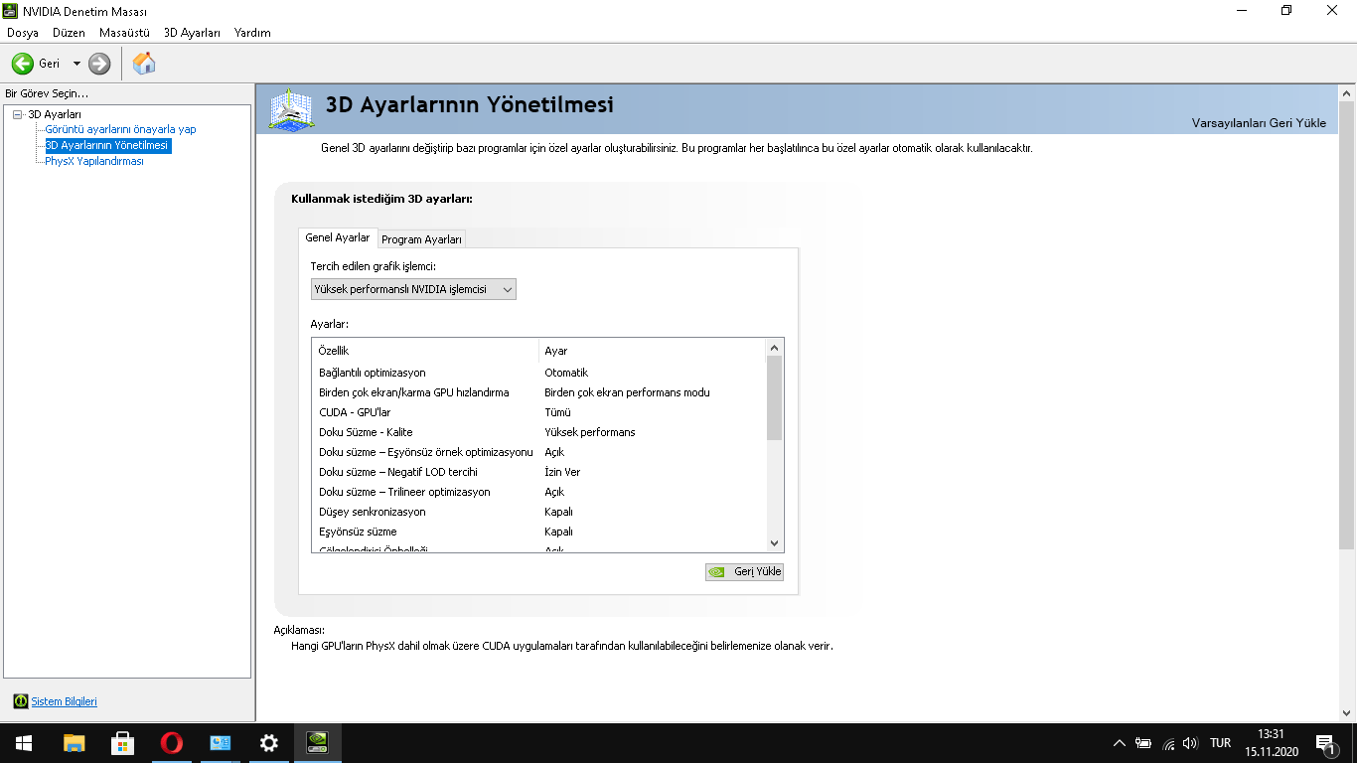
Task: Click the Otomatik value for Bağlantılı optimizasyon
Action: [x=566, y=373]
